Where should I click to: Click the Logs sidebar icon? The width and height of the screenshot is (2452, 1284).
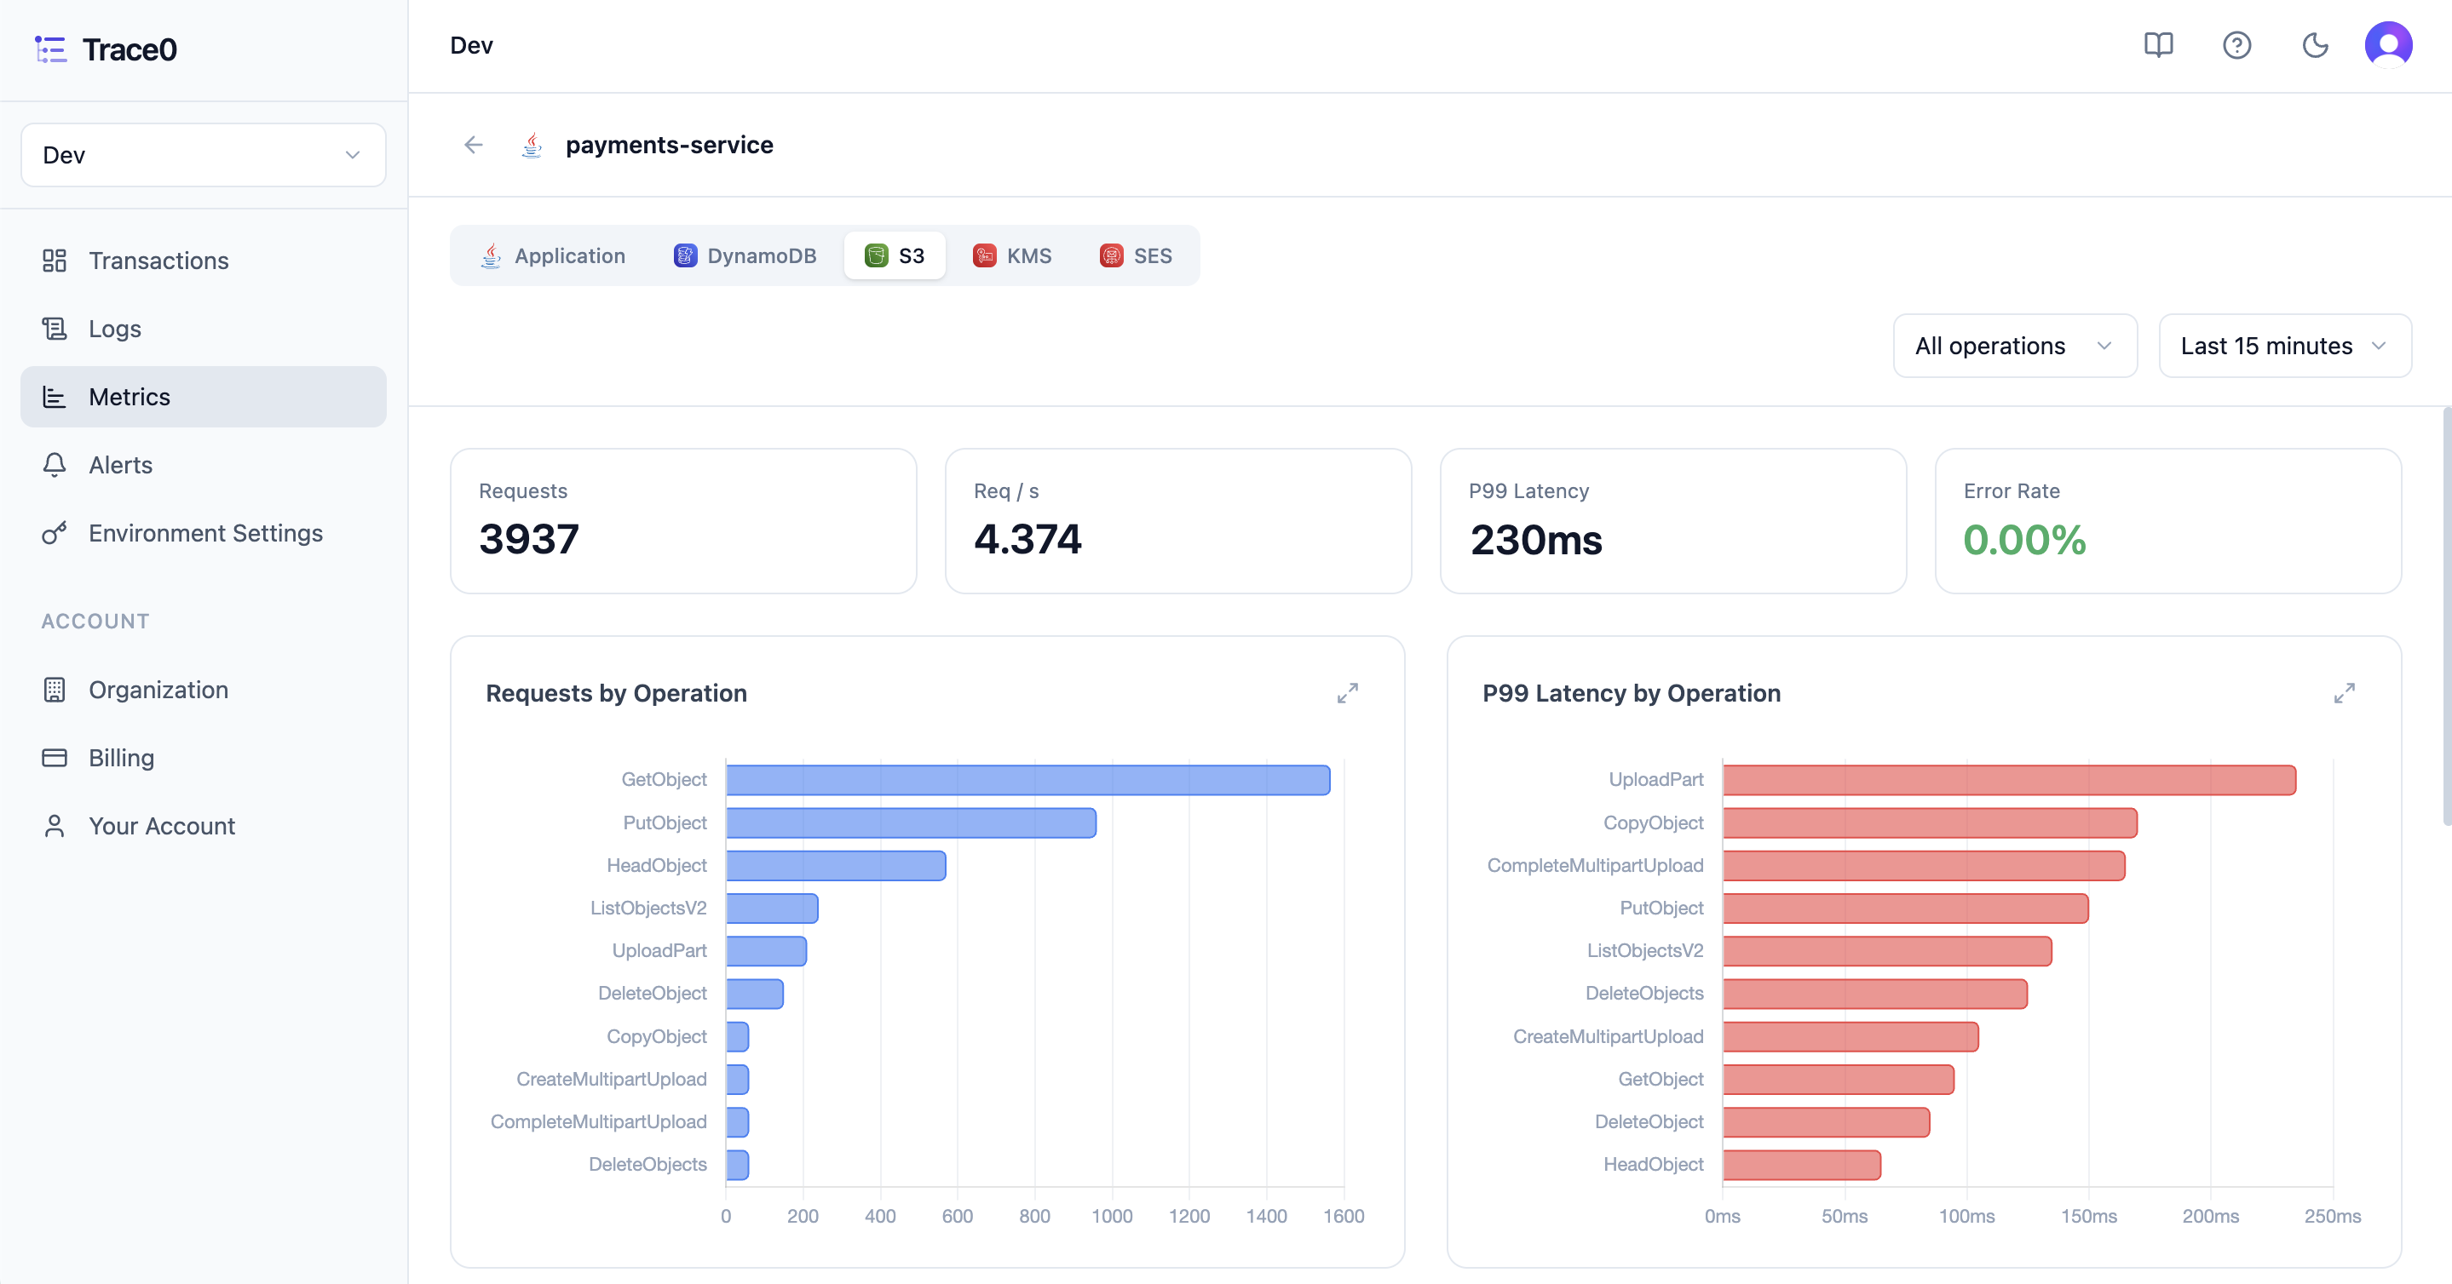click(55, 329)
